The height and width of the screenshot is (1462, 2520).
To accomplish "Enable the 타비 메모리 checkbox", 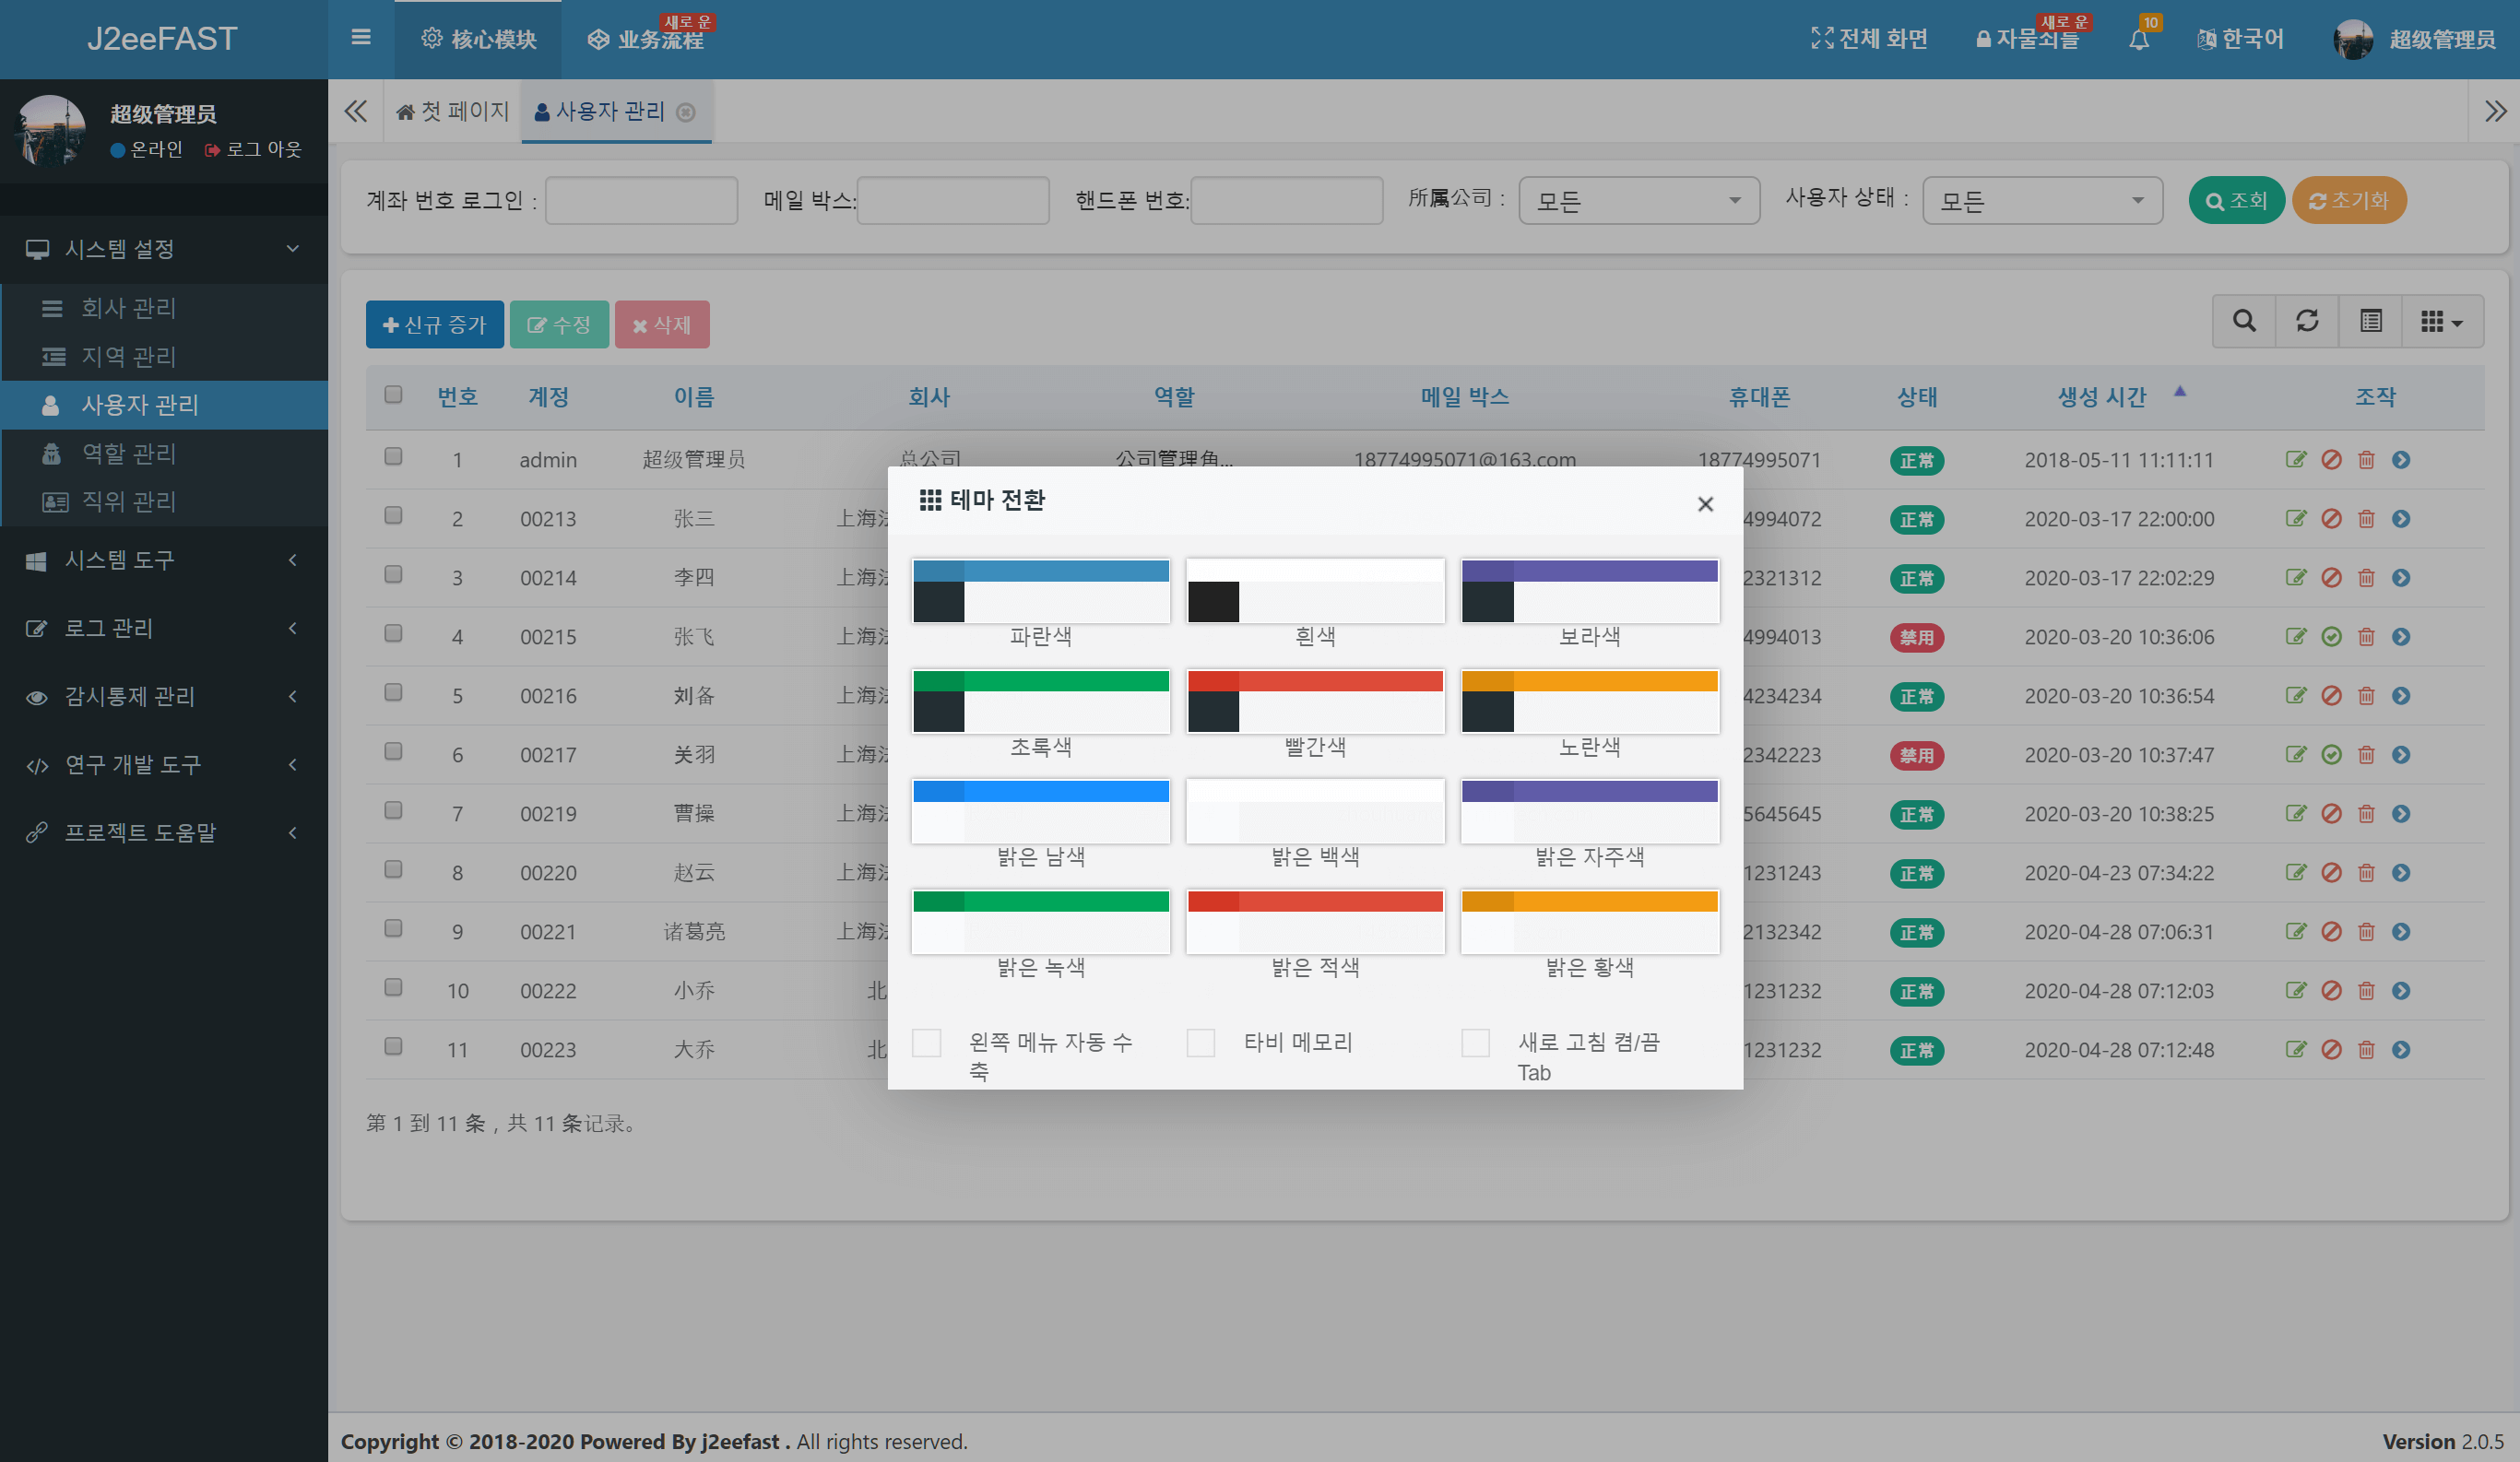I will [1201, 1043].
